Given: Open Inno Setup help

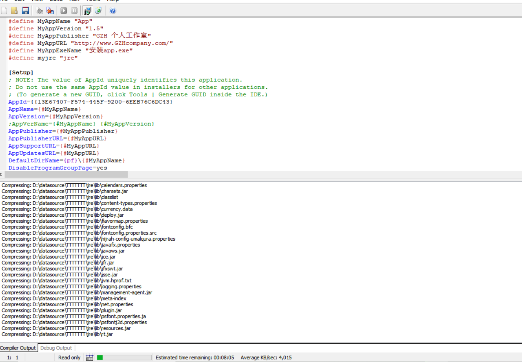Looking at the screenshot, I should tap(112, 11).
